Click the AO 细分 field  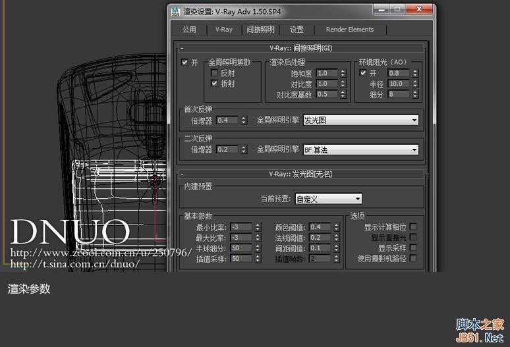pos(399,94)
